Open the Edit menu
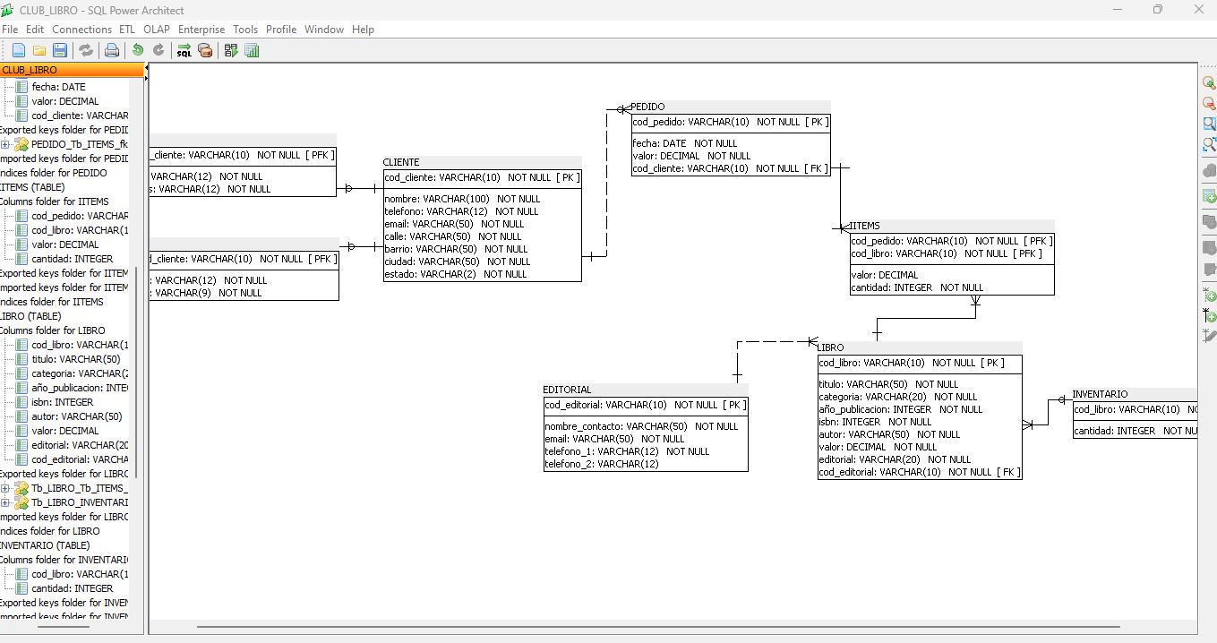The width and height of the screenshot is (1217, 643). pyautogui.click(x=35, y=30)
